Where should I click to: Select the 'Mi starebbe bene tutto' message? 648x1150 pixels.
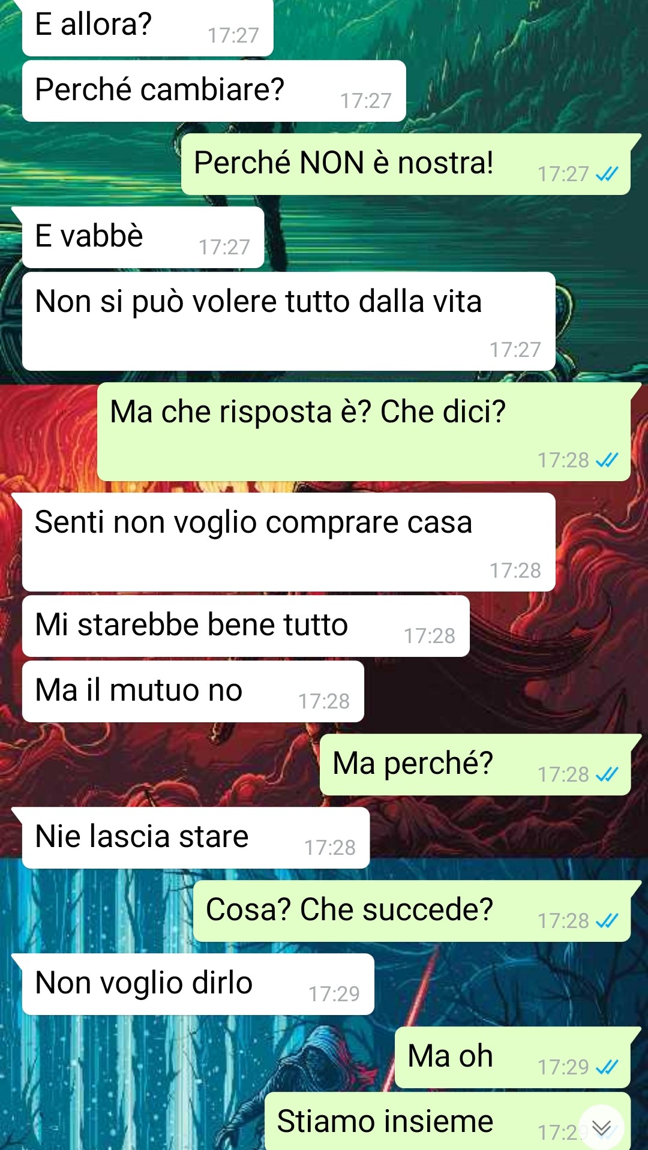coord(246,626)
